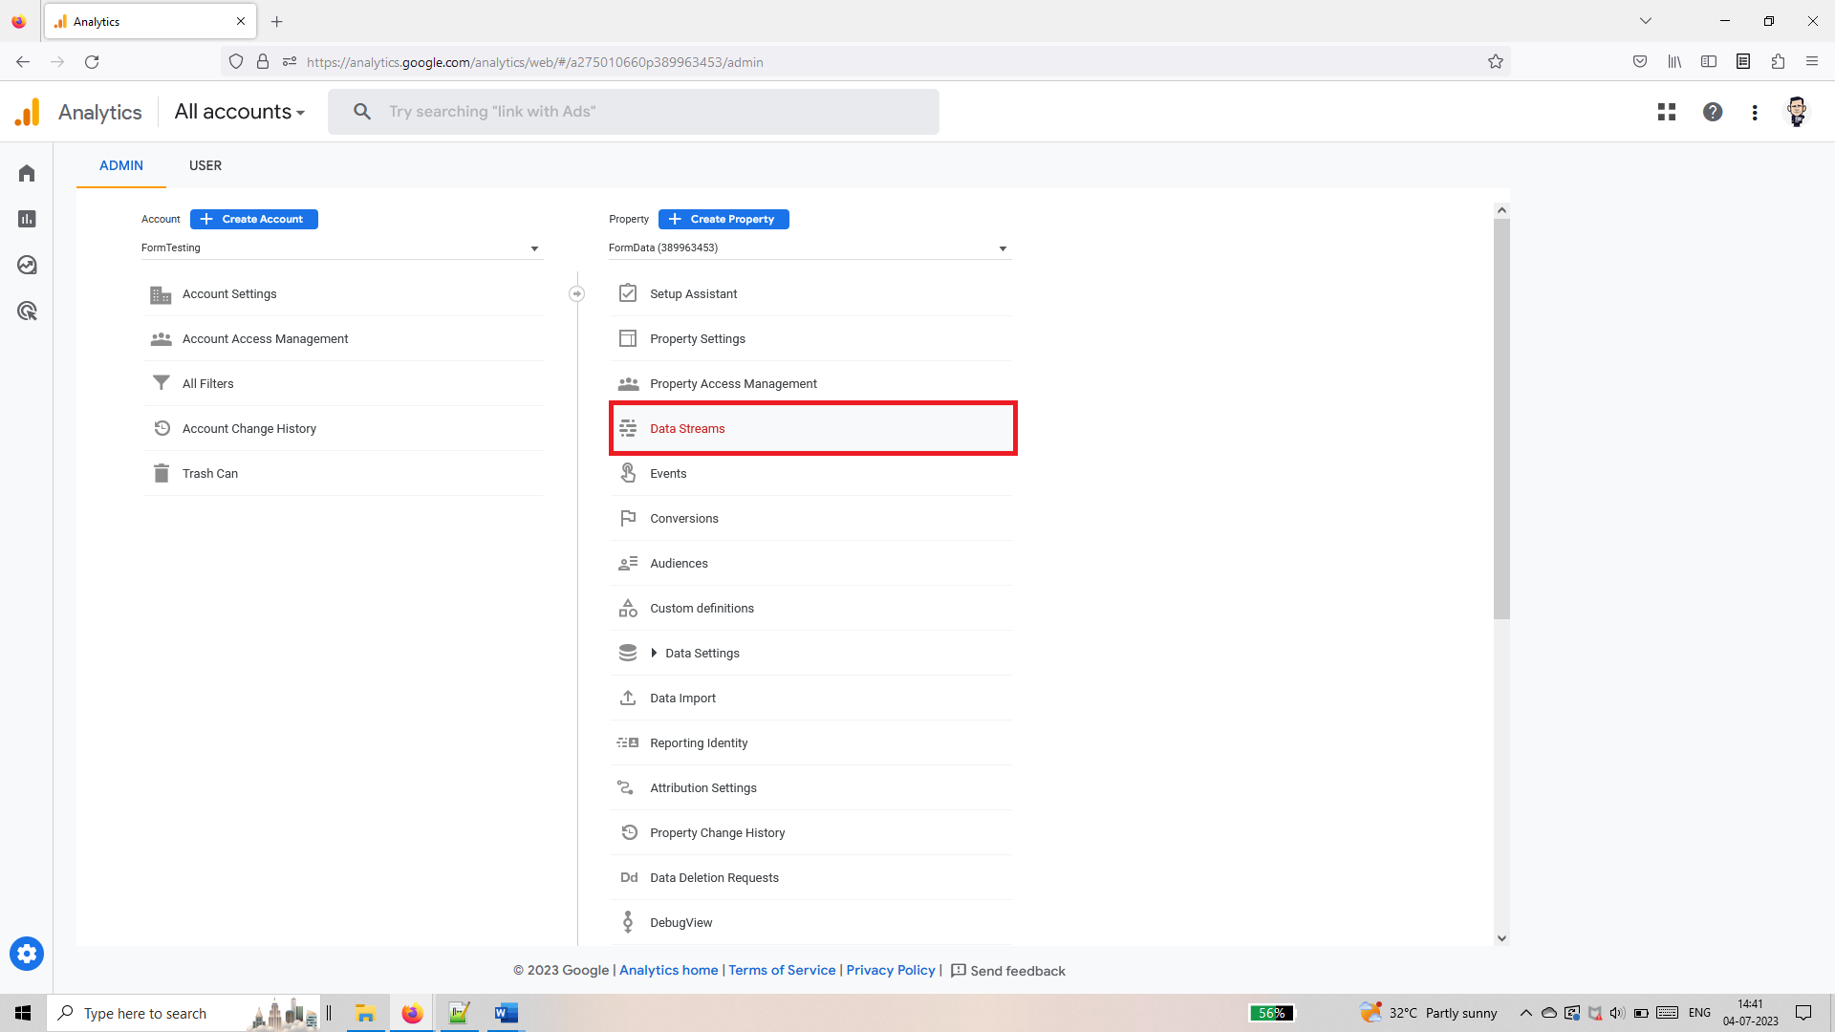Open the Advertising icon in the sidebar
The width and height of the screenshot is (1835, 1032).
27,311
